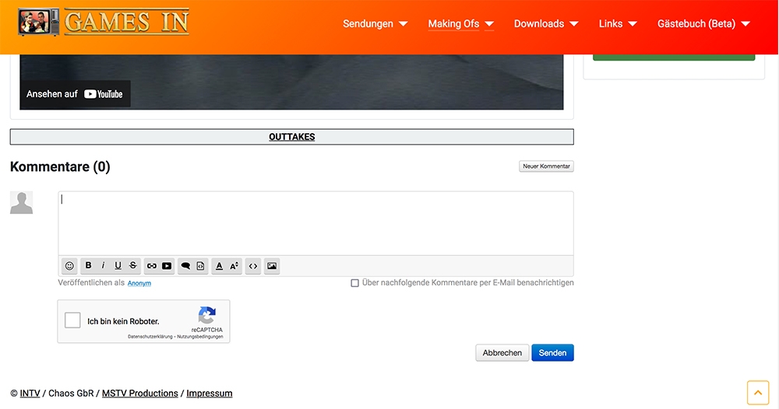
Task: Check the 'Ich bin kein Roboter' box
Action: [72, 320]
